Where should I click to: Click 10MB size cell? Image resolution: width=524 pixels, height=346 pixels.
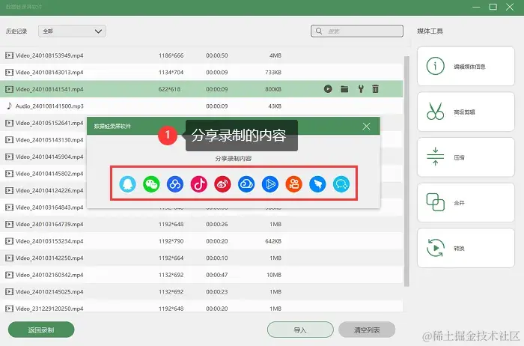click(274, 275)
